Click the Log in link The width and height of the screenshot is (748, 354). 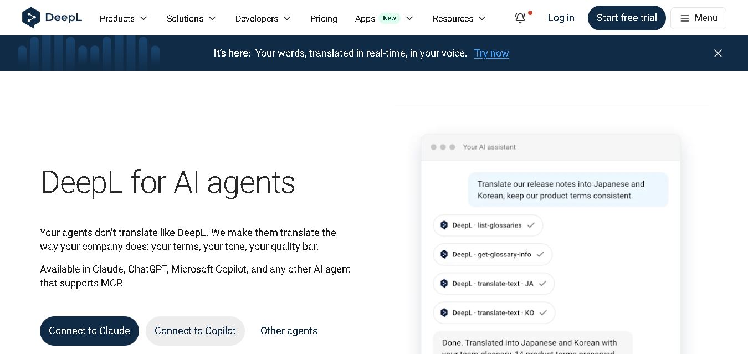(x=561, y=18)
